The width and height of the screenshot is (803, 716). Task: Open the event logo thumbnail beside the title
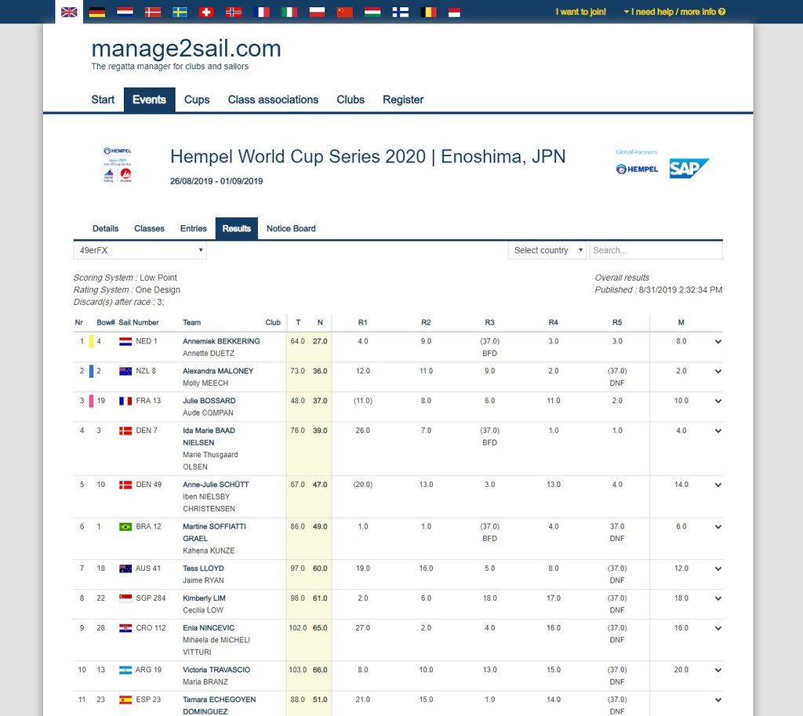(x=118, y=165)
